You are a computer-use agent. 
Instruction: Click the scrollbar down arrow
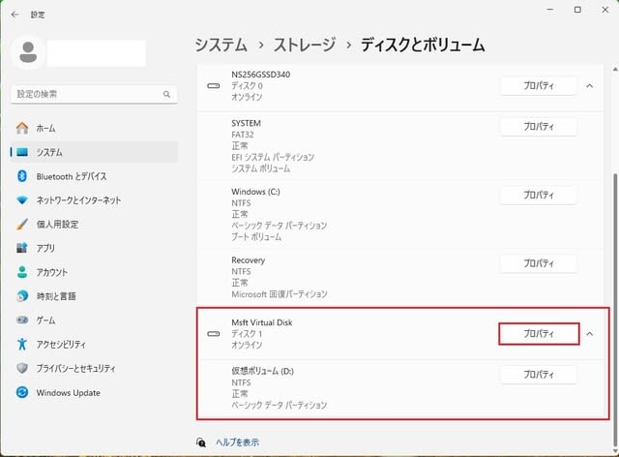coord(615,450)
